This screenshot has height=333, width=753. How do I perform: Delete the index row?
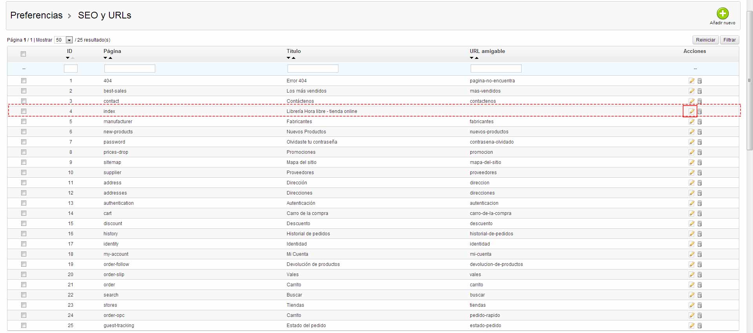click(700, 111)
